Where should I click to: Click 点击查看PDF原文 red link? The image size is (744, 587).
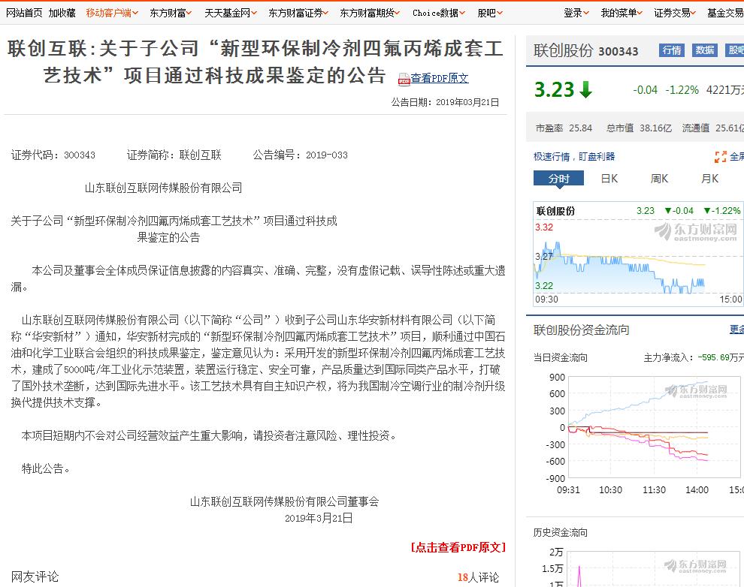pyautogui.click(x=458, y=547)
